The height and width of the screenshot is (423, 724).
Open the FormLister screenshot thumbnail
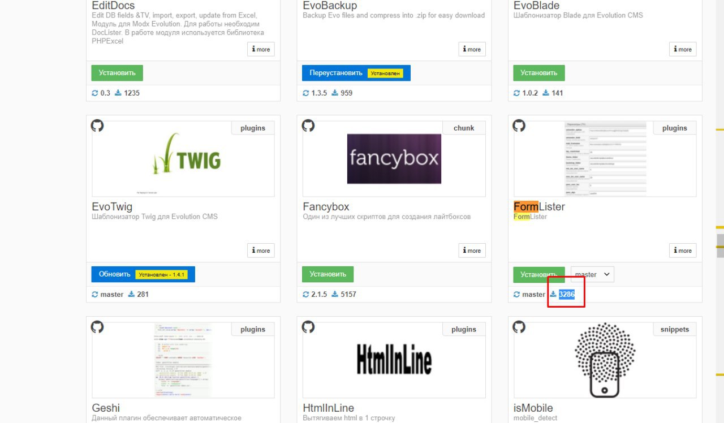pos(605,159)
